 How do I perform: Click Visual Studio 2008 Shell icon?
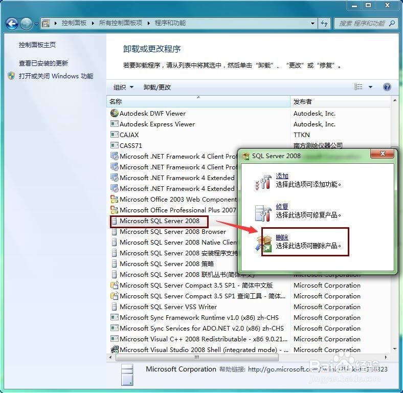115,350
